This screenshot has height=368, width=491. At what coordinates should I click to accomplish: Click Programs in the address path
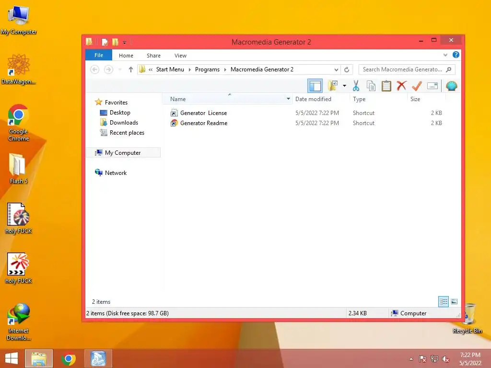click(x=207, y=69)
